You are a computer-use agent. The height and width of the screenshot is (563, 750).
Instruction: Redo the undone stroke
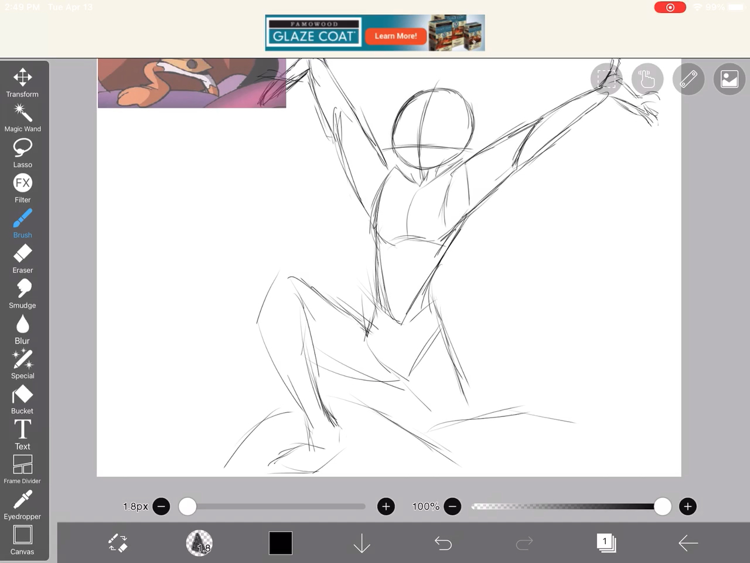524,543
